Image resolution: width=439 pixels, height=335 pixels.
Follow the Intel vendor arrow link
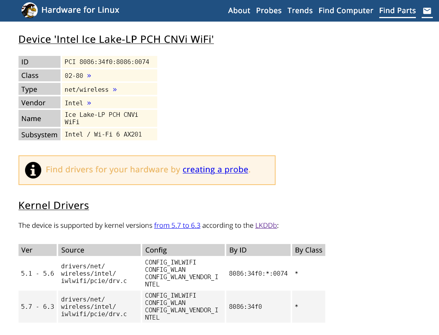[89, 103]
